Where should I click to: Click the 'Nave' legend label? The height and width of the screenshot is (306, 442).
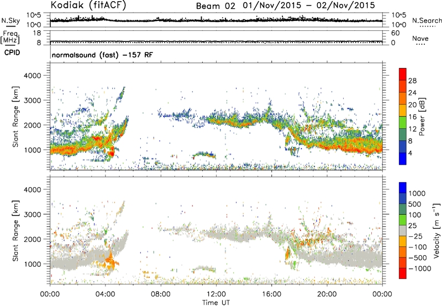tap(420, 38)
